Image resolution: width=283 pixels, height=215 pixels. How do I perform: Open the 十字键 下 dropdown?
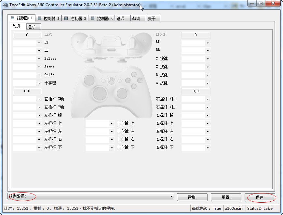pos(100,148)
